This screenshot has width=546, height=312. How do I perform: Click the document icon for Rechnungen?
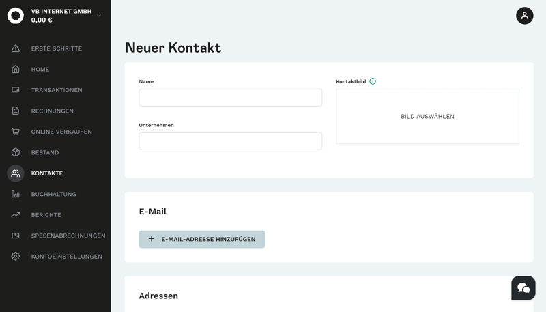tap(16, 111)
